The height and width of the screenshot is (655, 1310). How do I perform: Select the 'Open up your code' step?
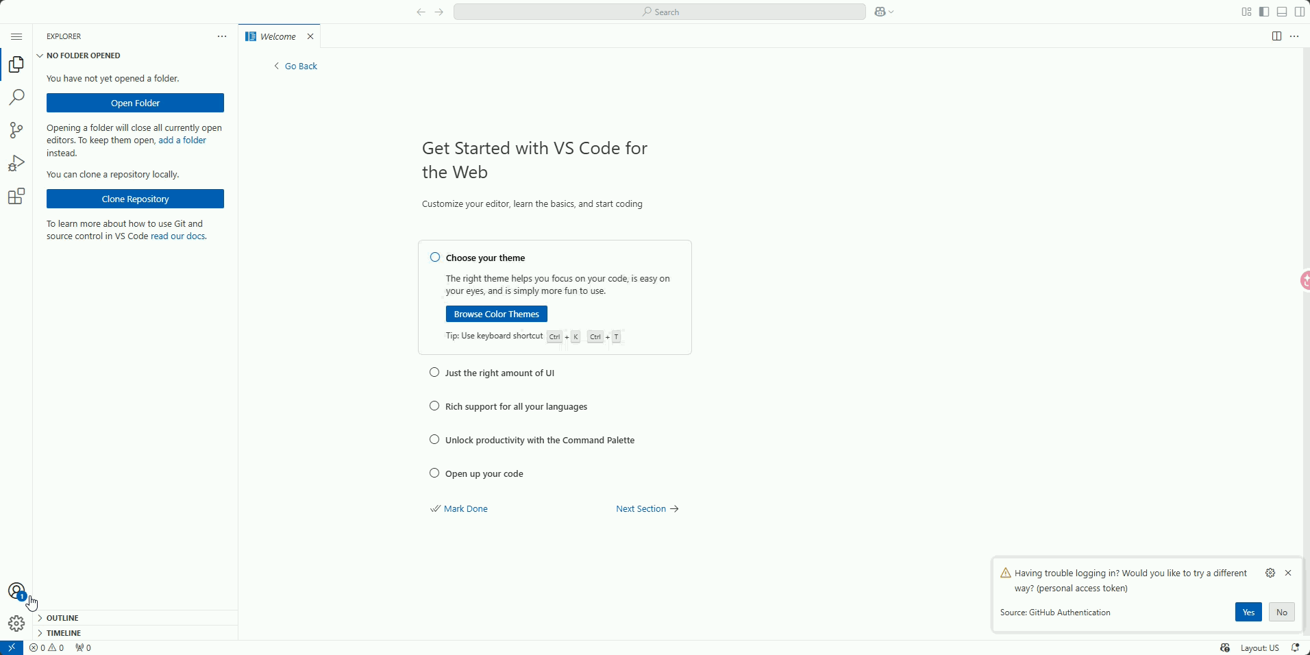(484, 473)
